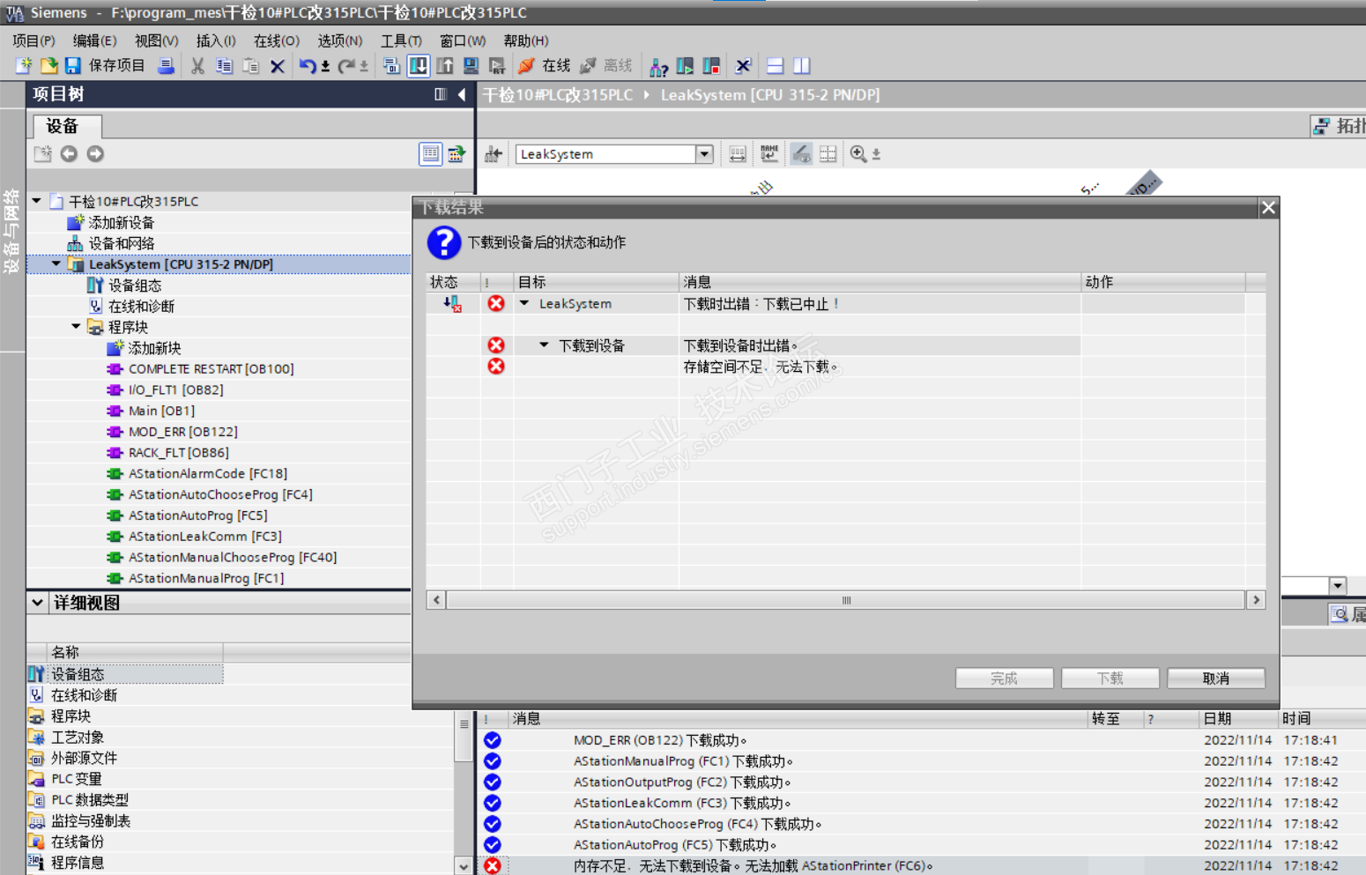
Task: Click the upload from device toolbar icon
Action: pos(445,66)
